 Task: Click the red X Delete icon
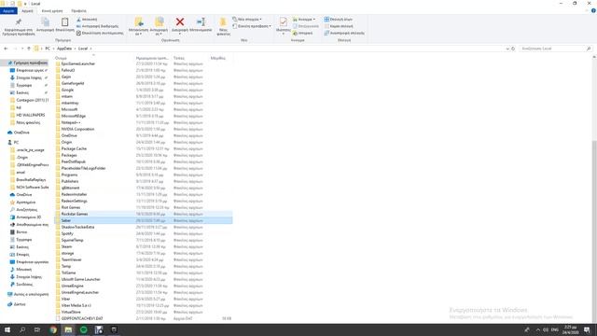point(180,22)
